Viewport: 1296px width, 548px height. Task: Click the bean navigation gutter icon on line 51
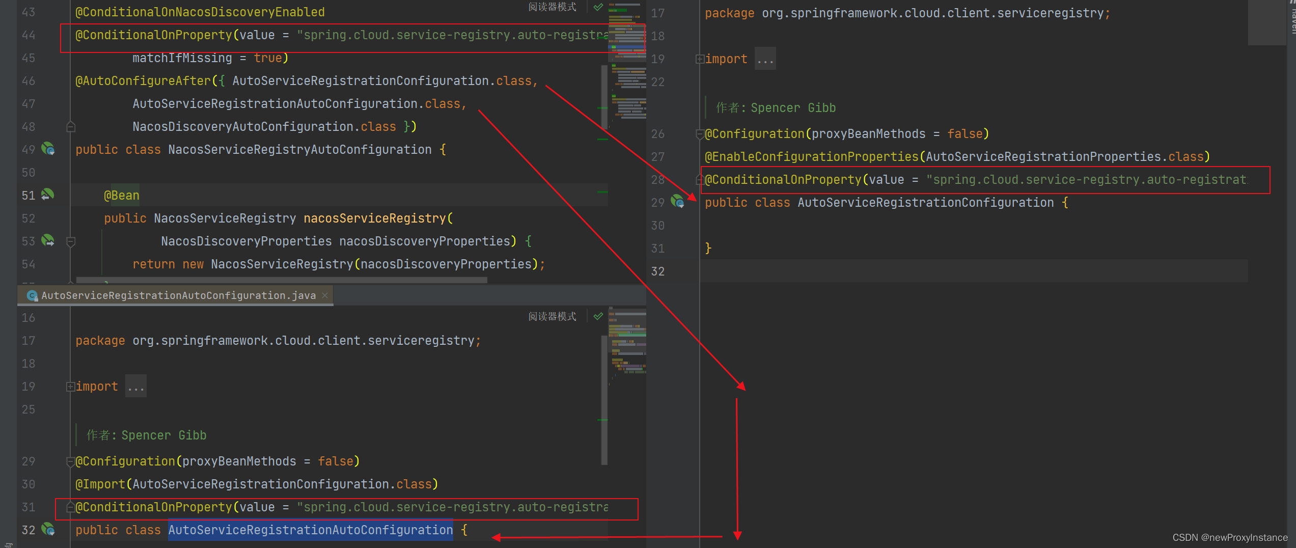tap(48, 195)
